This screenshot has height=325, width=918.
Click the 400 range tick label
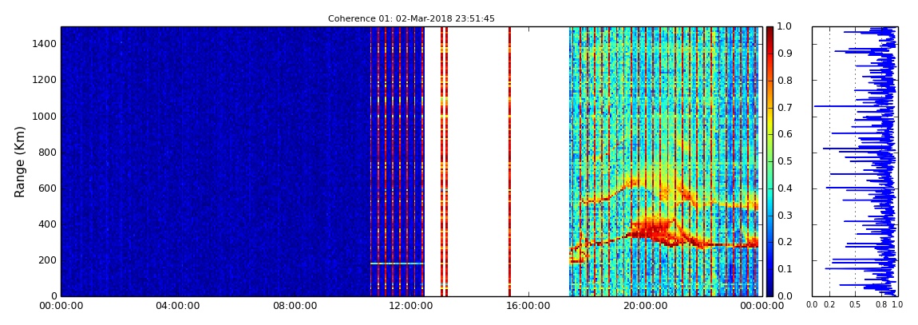pyautogui.click(x=47, y=224)
